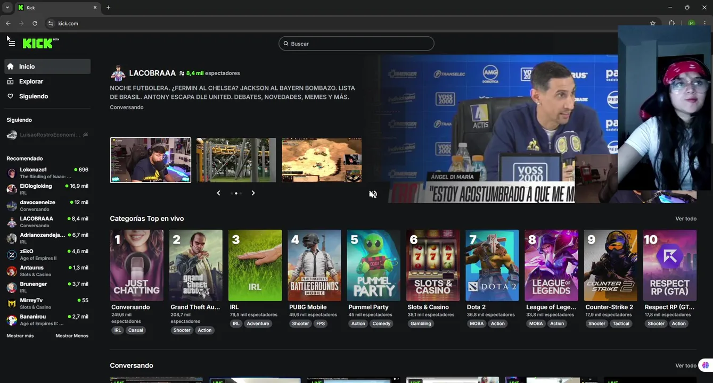The image size is (713, 383).
Task: Open the Counter-Strike 2 category card
Action: point(611,265)
